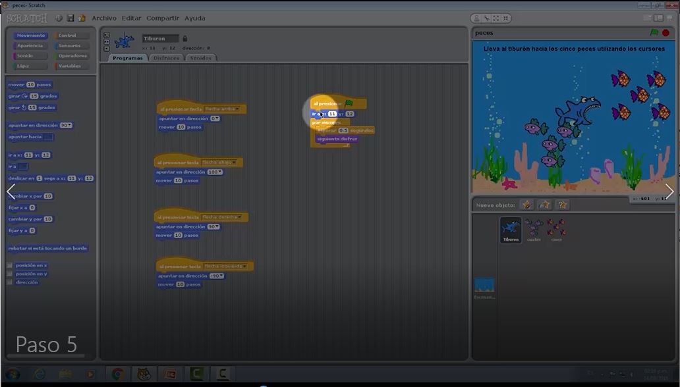This screenshot has height=387, width=680.
Task: Open the Compartir menu
Action: pyautogui.click(x=163, y=18)
